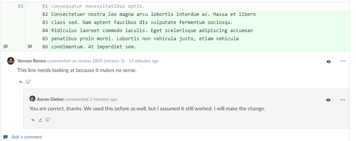This screenshot has height=141, width=356.
Task: Open Vernon Renno's profile name link
Action: [x=32, y=61]
